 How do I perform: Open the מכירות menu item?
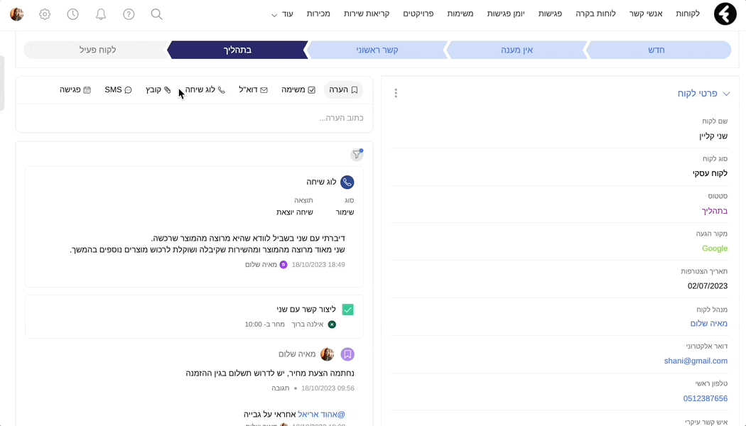click(x=318, y=13)
